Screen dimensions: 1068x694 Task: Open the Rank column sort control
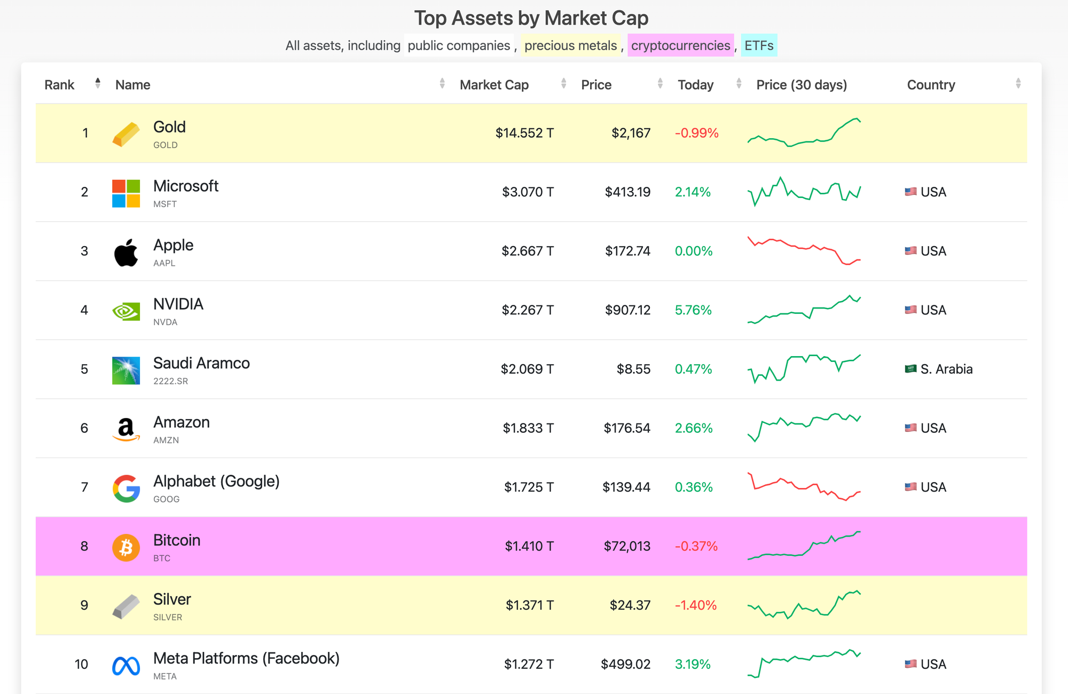[x=98, y=84]
